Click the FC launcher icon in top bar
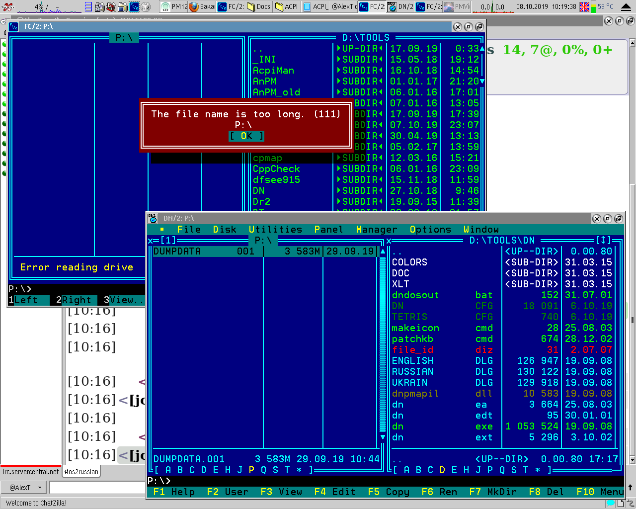 [134, 6]
